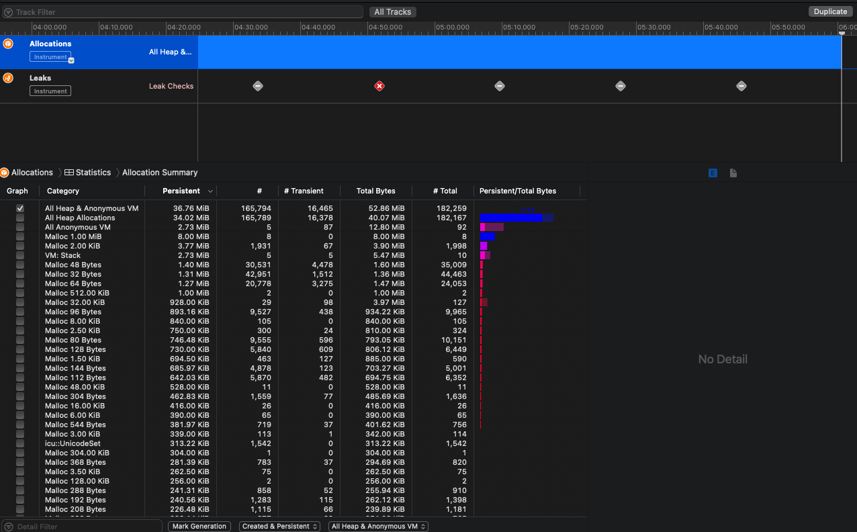Click the All Tracks filter button
Viewport: 857px width, 532px height.
click(x=392, y=11)
